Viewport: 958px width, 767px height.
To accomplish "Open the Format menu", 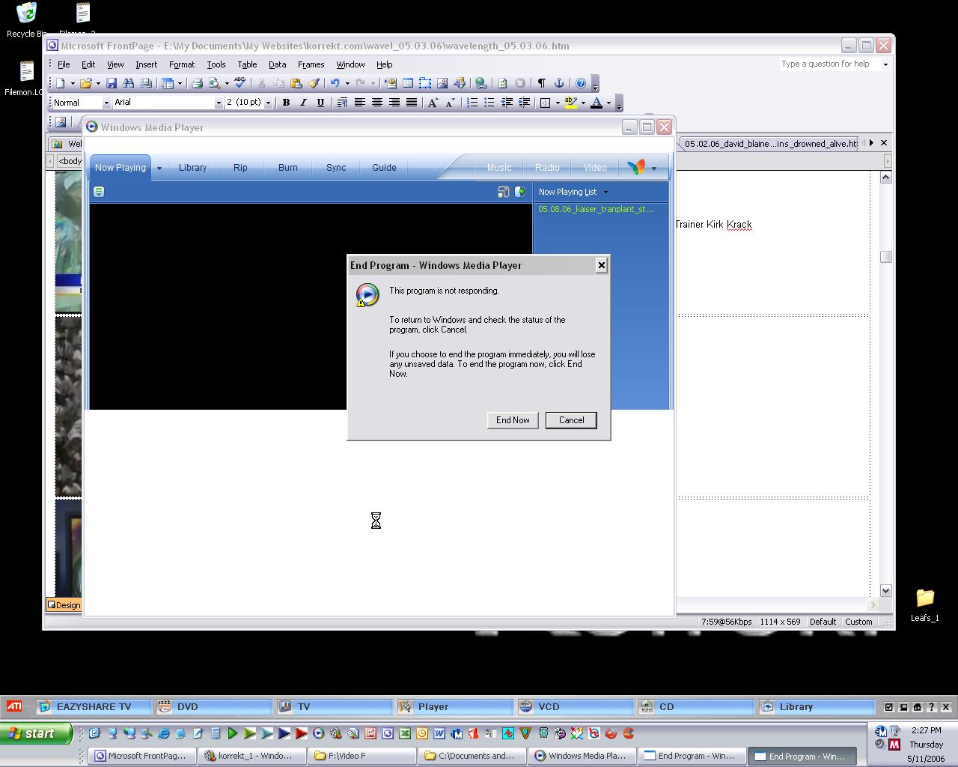I will click(x=181, y=64).
